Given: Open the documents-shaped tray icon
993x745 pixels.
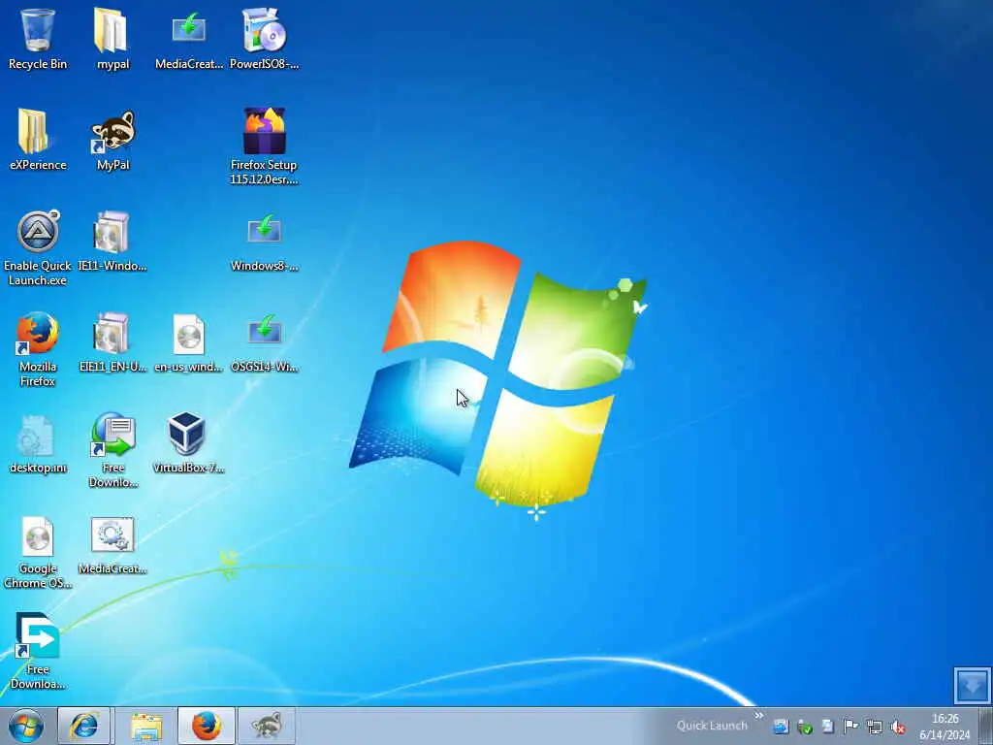Looking at the screenshot, I should tap(828, 727).
